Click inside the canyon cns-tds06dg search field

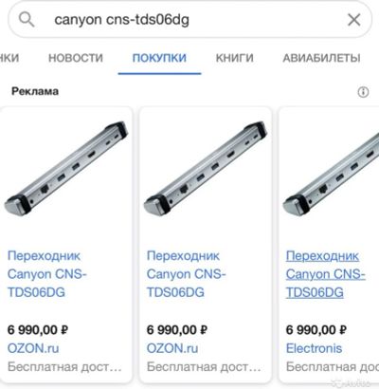(189, 20)
